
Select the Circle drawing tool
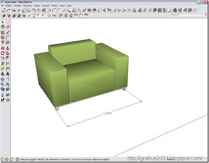coord(3,37)
